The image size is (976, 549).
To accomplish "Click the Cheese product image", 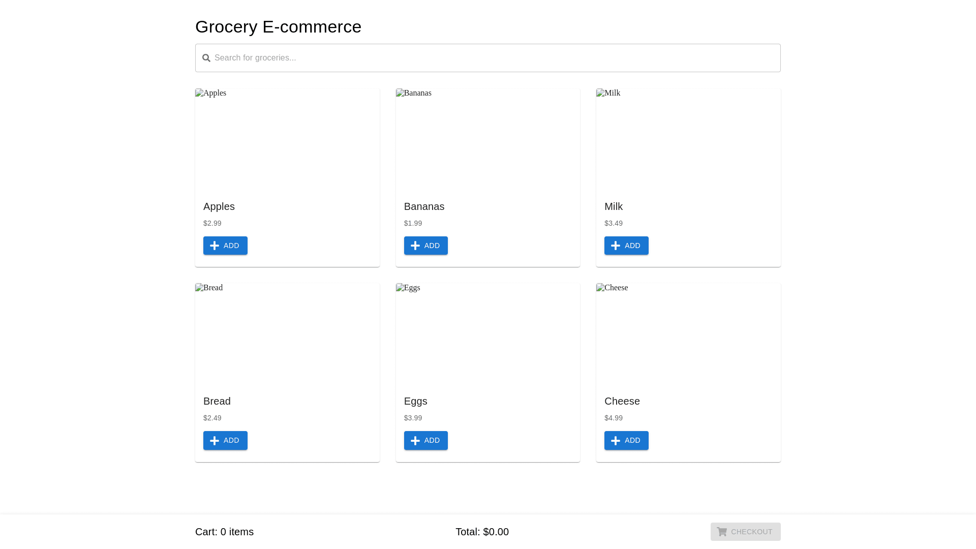I will 688,334.
